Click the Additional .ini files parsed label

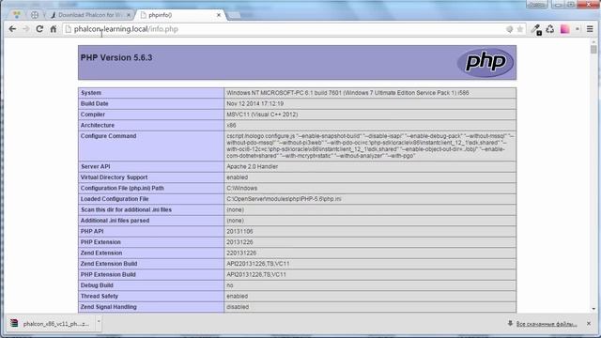click(115, 221)
